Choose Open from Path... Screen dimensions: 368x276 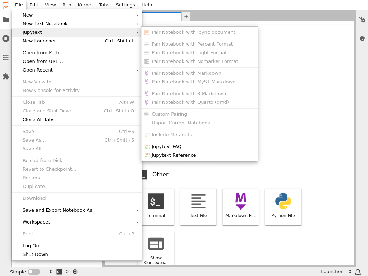[77, 53]
